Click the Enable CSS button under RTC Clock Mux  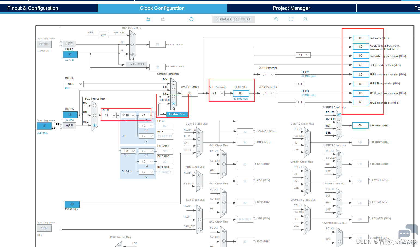point(136,64)
